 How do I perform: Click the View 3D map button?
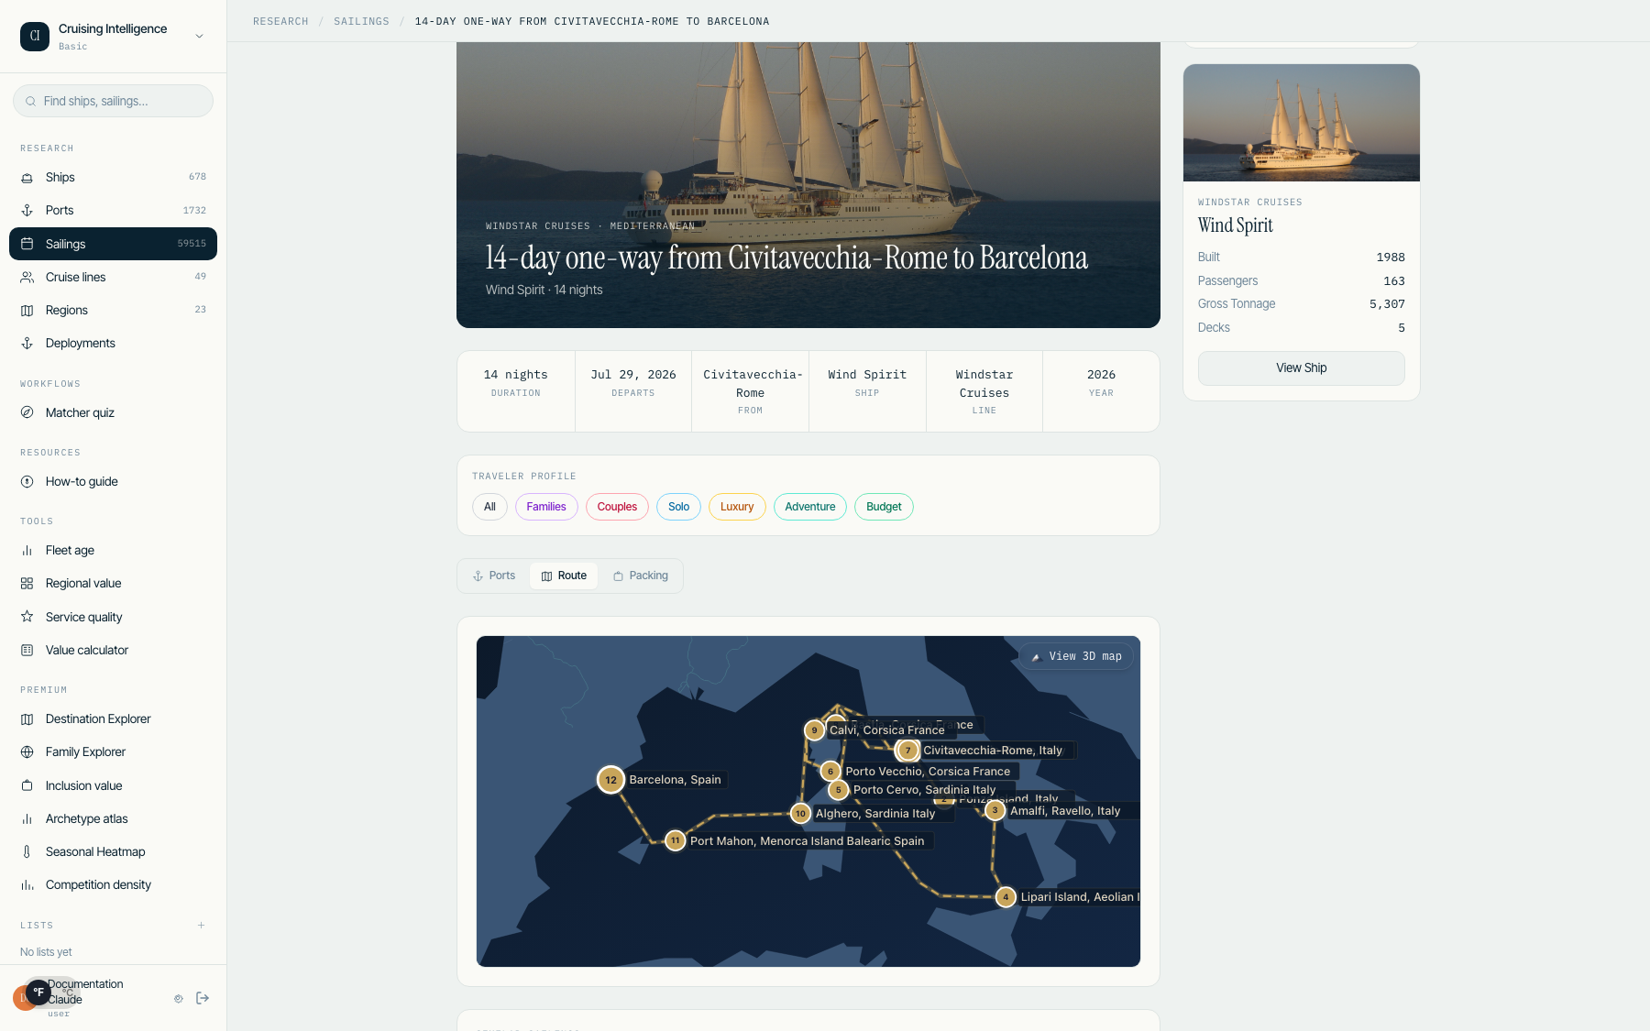[x=1076, y=656]
